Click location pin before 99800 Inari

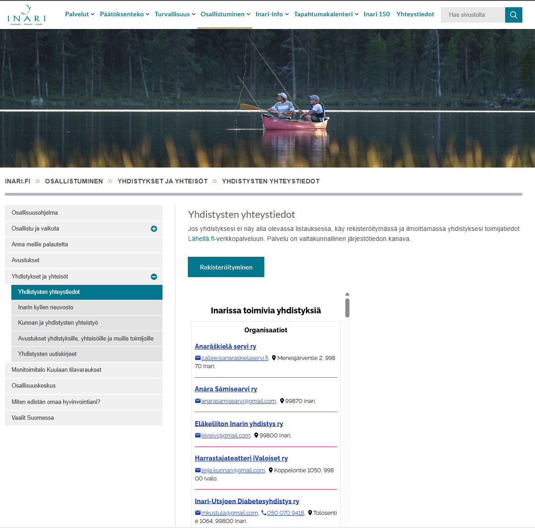256,436
